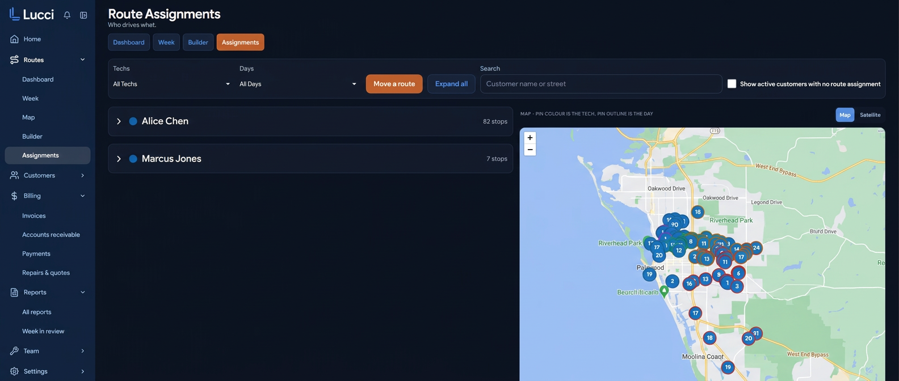Viewport: 899px width, 381px height.
Task: Click the Expand all button
Action: point(451,84)
